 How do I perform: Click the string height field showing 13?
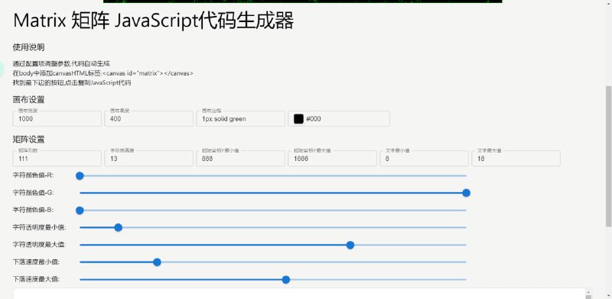(x=148, y=159)
